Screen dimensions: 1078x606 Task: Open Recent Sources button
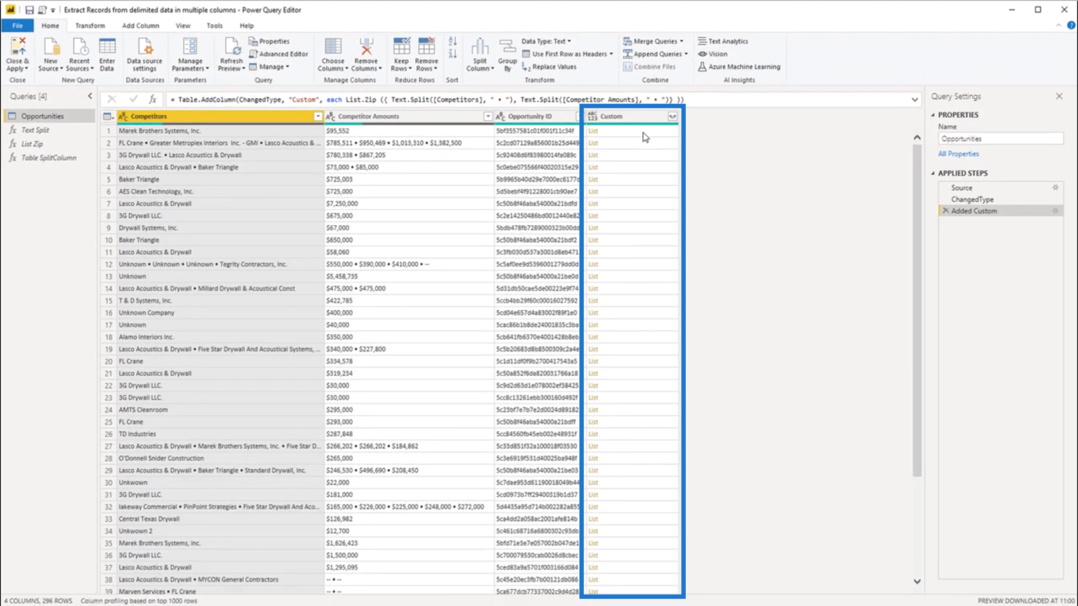point(80,54)
